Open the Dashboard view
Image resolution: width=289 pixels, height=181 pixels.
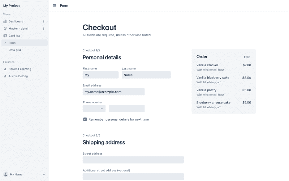pyautogui.click(x=16, y=21)
